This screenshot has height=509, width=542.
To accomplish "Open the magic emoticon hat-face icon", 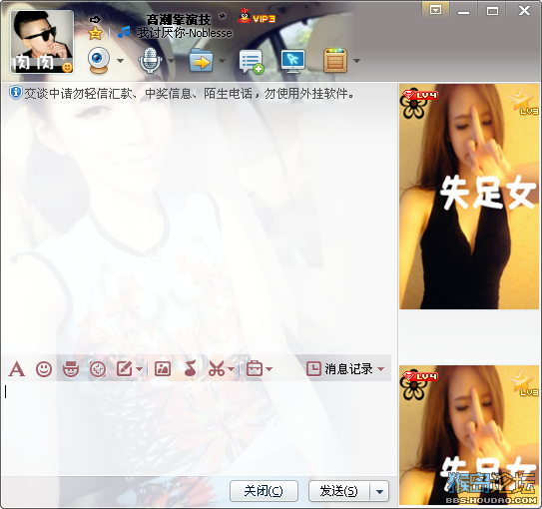I will (71, 369).
